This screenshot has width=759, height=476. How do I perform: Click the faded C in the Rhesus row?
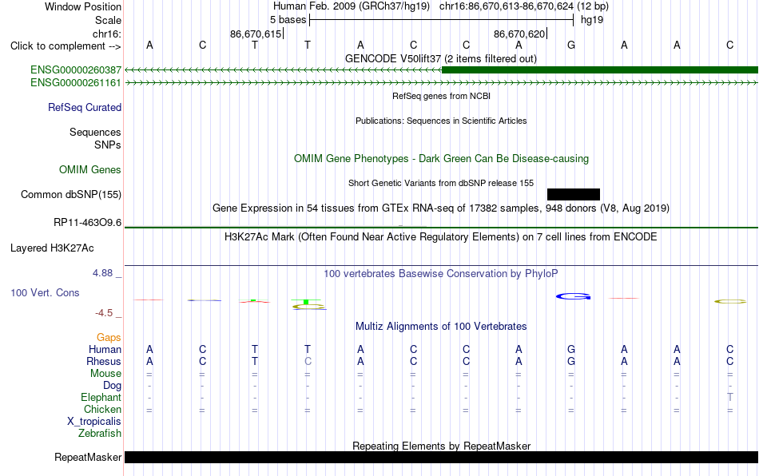point(308,361)
